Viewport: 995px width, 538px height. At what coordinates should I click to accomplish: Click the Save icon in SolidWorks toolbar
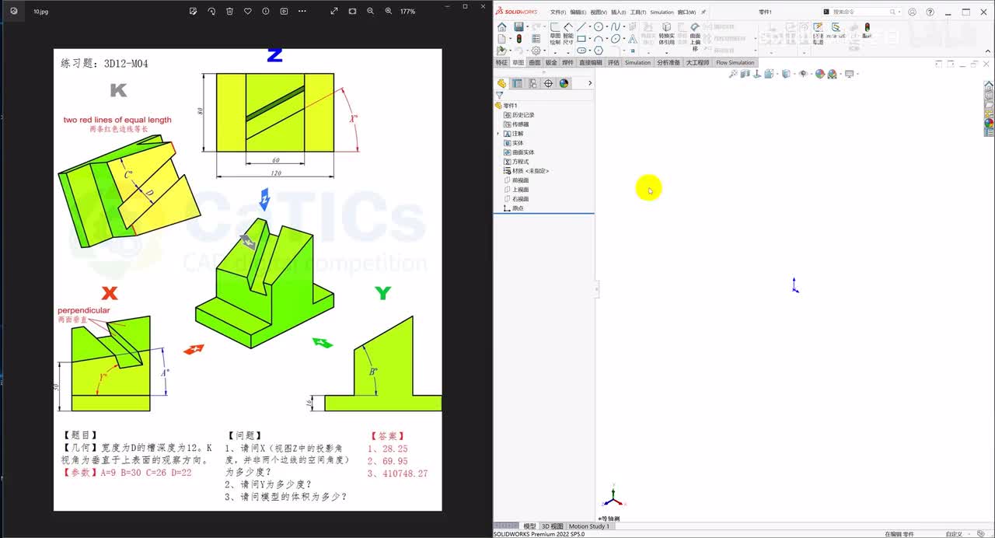[x=518, y=26]
